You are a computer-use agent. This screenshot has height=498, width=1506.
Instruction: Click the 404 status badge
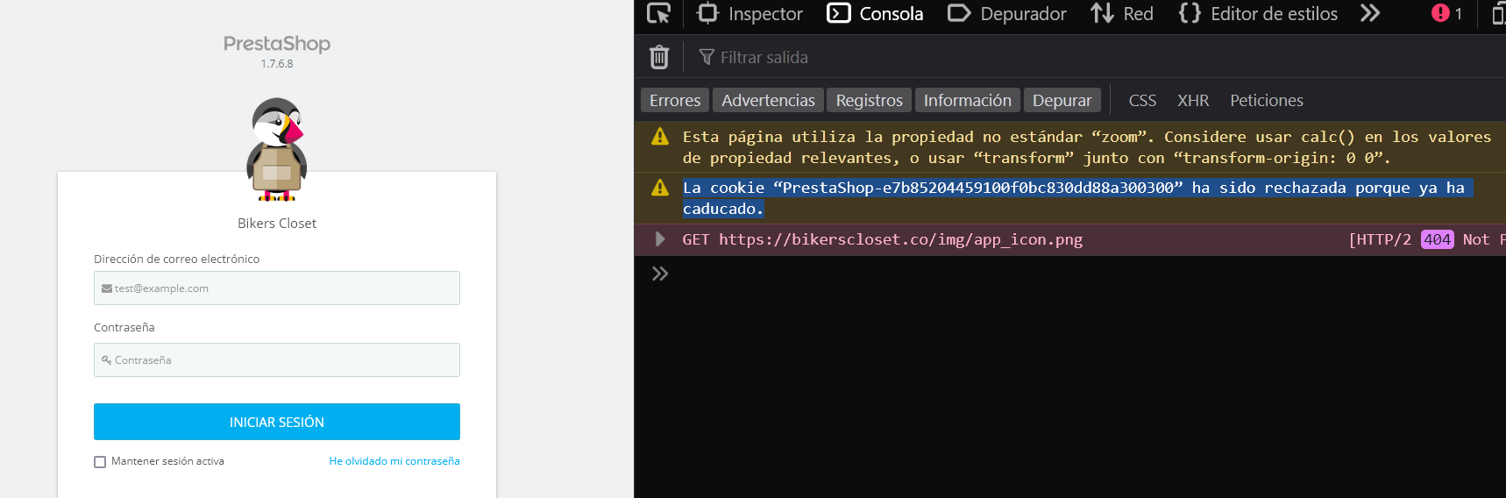1437,239
